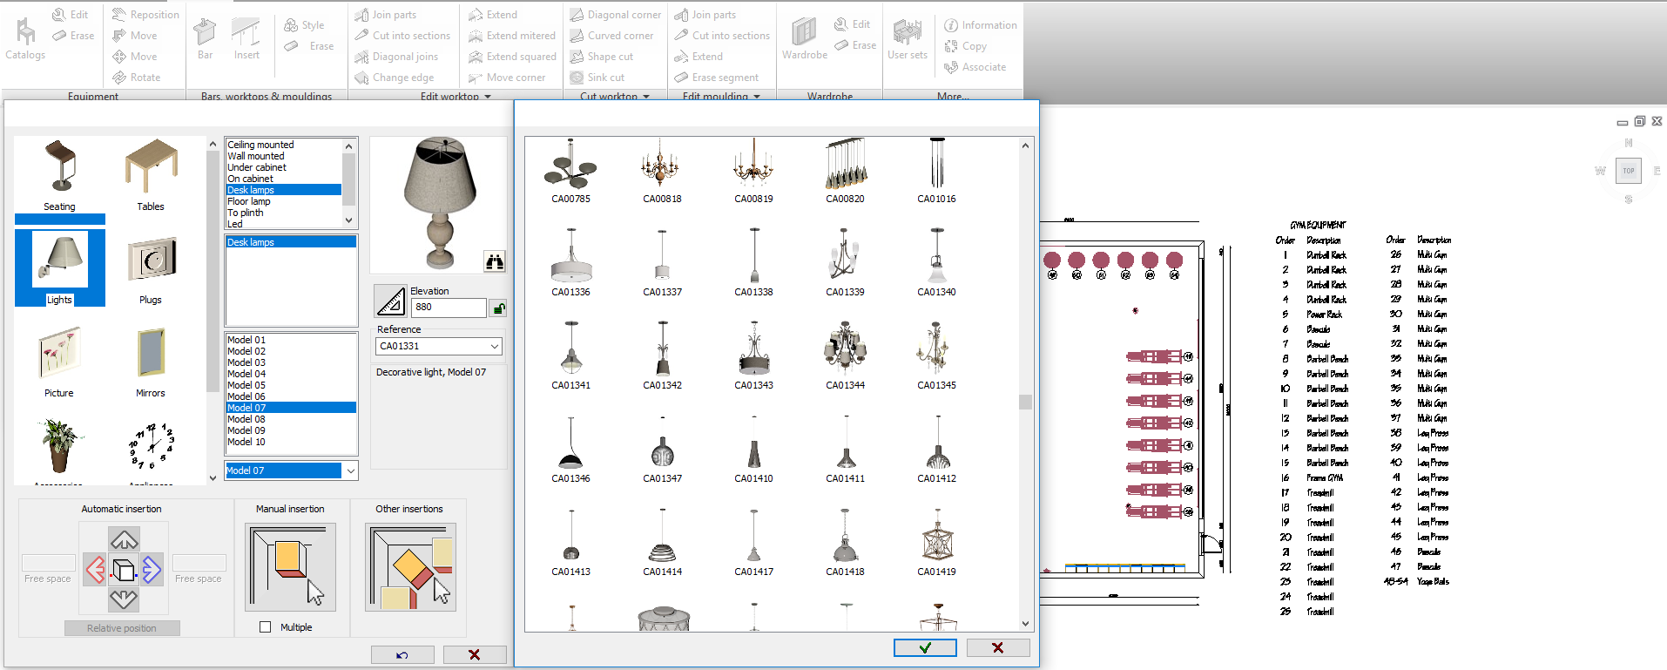Click the Style tool
Image resolution: width=1667 pixels, height=670 pixels.
[x=304, y=25]
